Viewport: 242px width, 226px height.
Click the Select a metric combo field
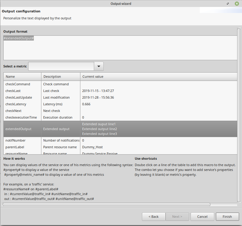(x=61, y=66)
